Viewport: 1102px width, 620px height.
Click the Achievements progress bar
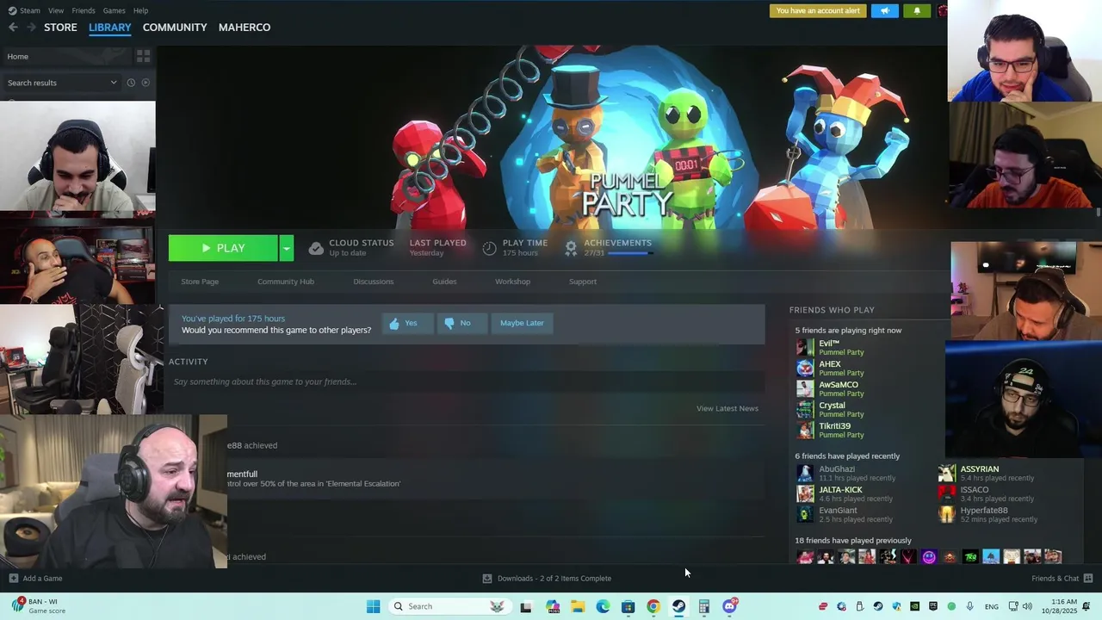(631, 253)
